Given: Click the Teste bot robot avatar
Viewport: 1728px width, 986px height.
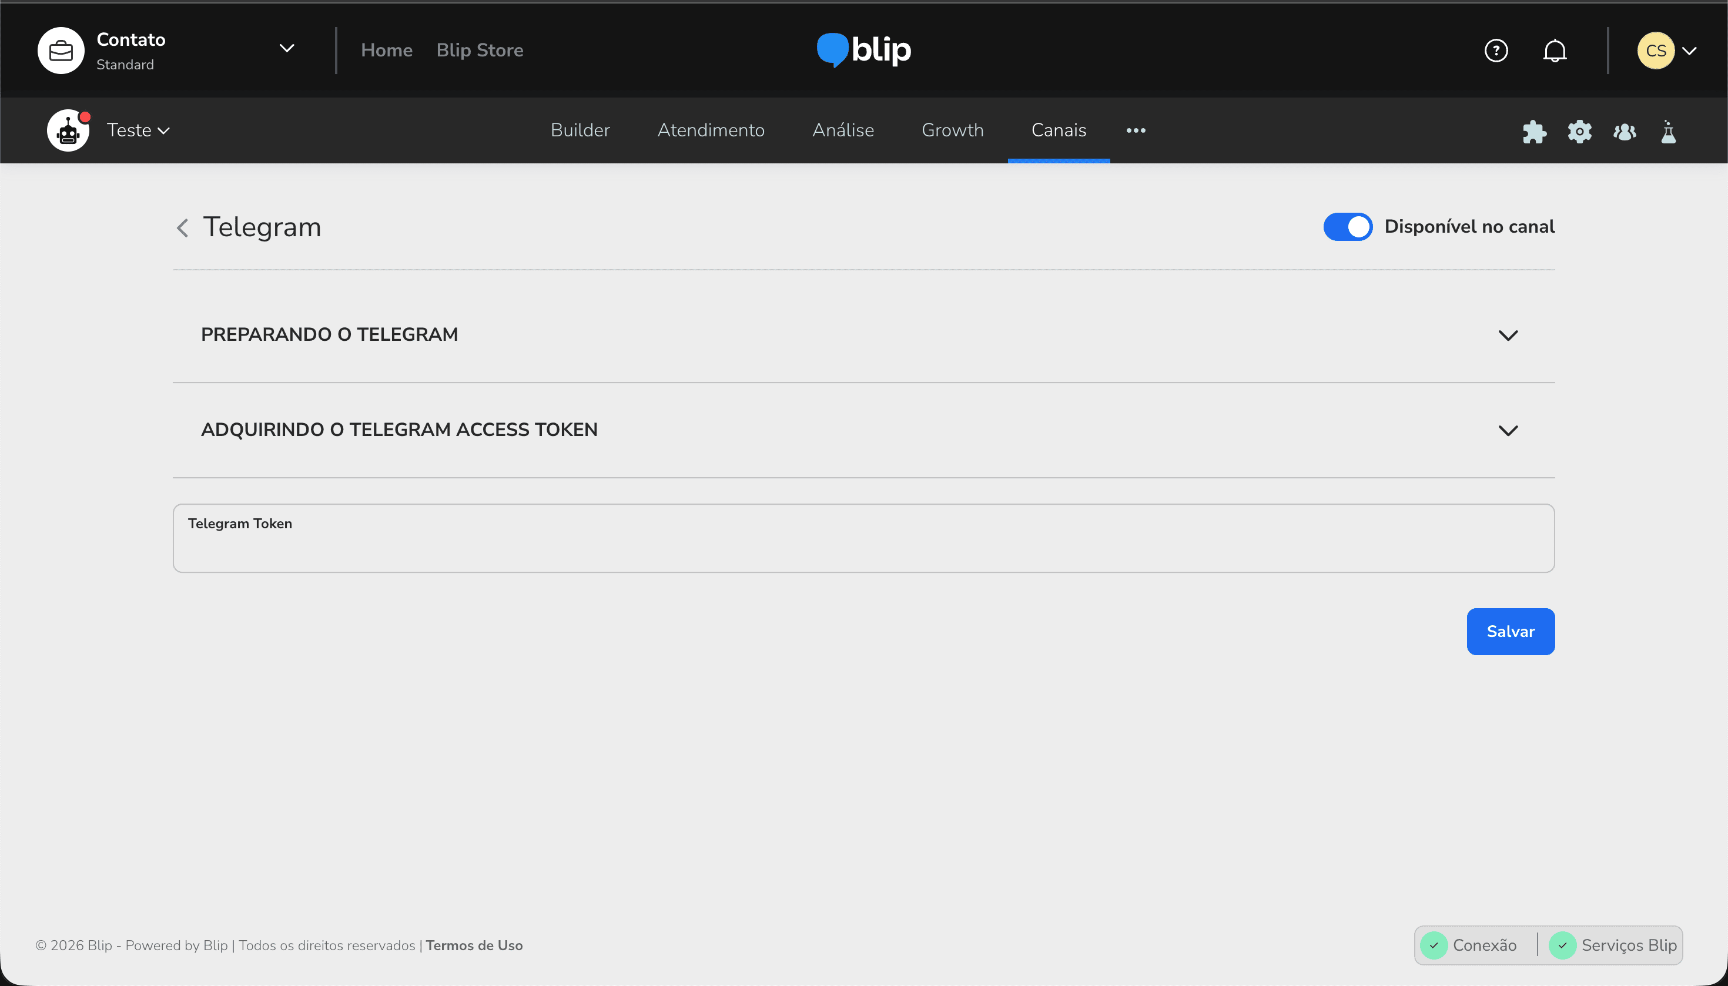Looking at the screenshot, I should click(x=68, y=130).
